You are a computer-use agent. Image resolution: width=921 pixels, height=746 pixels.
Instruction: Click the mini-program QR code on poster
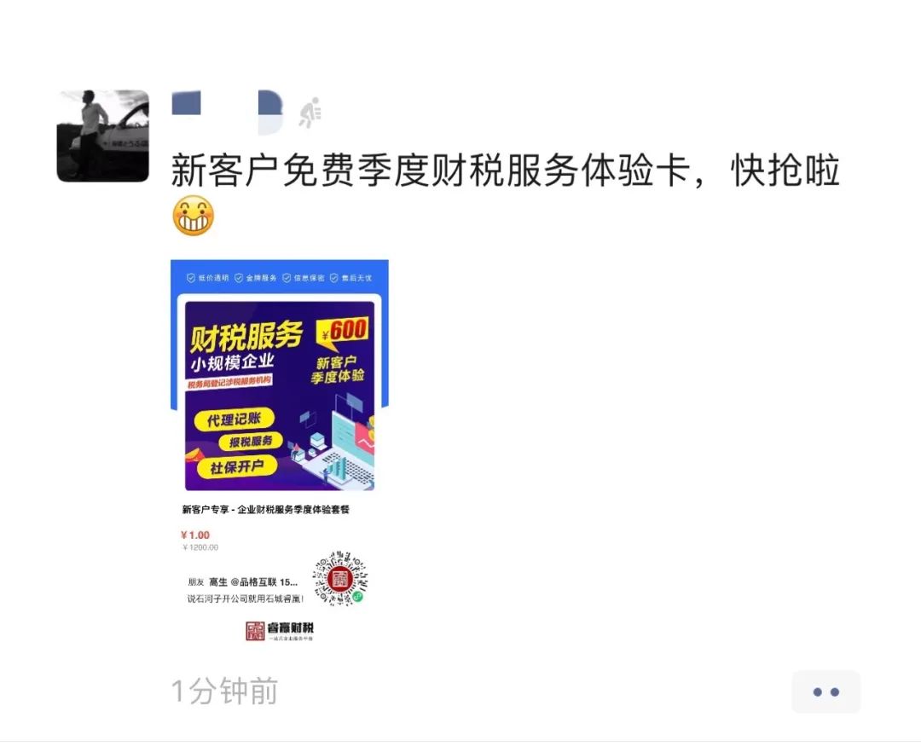pyautogui.click(x=340, y=579)
